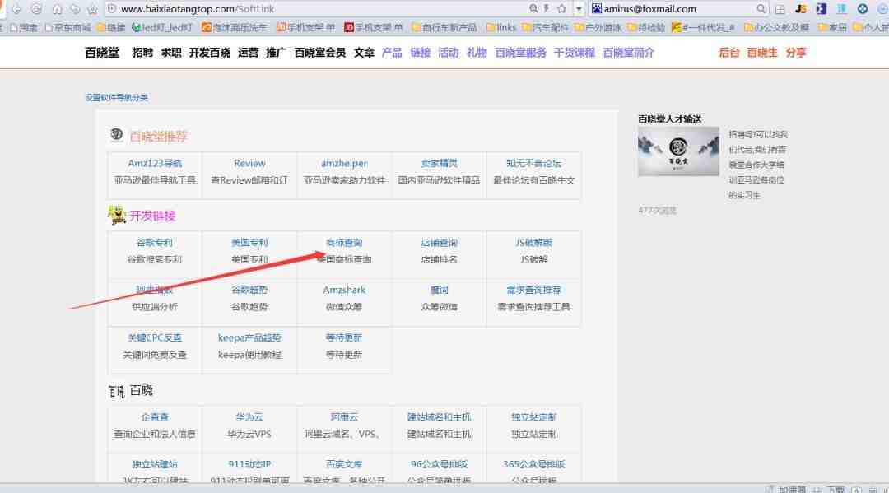This screenshot has height=493, width=889.
Task: Open the red 分享 navigation link
Action: [x=796, y=53]
